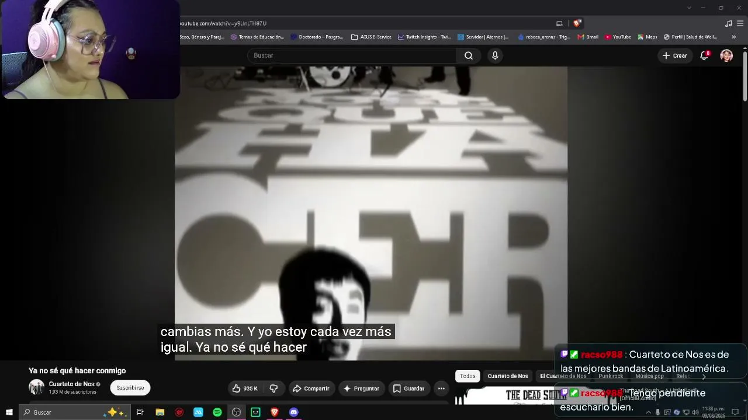Open the YouTube bookmark
Image resolution: width=748 pixels, height=420 pixels.
(x=618, y=37)
